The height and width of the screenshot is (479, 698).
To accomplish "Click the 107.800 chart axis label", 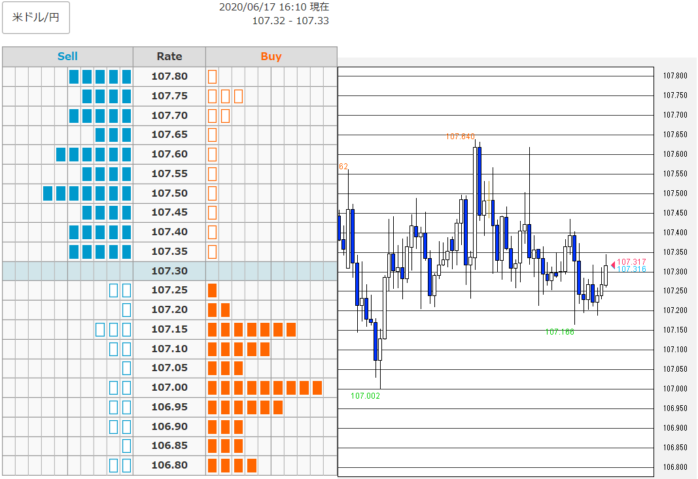I will 675,76.
